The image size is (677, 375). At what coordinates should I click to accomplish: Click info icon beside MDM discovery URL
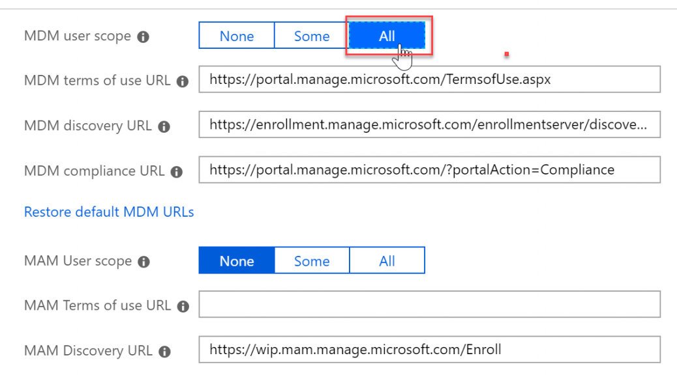tap(164, 127)
